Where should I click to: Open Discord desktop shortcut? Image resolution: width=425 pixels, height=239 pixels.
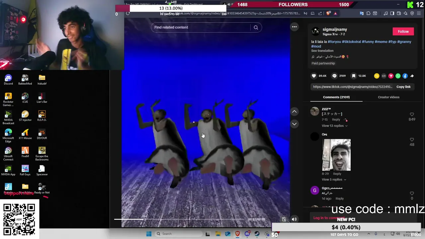click(x=8, y=80)
